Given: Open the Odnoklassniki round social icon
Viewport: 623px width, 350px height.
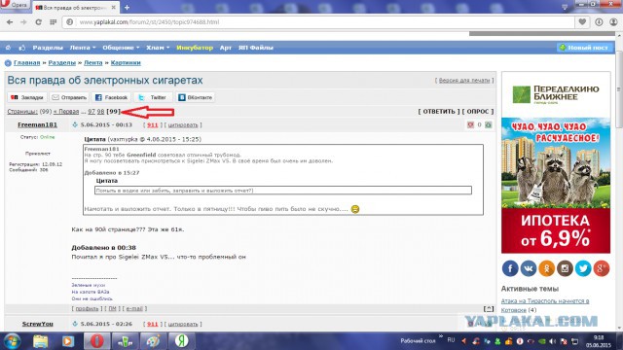Looking at the screenshot, I should [x=547, y=268].
